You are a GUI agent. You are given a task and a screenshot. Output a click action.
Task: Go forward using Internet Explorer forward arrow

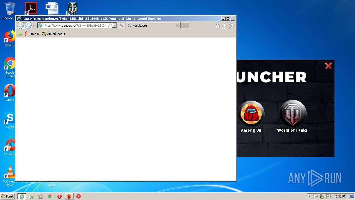[x=28, y=26]
